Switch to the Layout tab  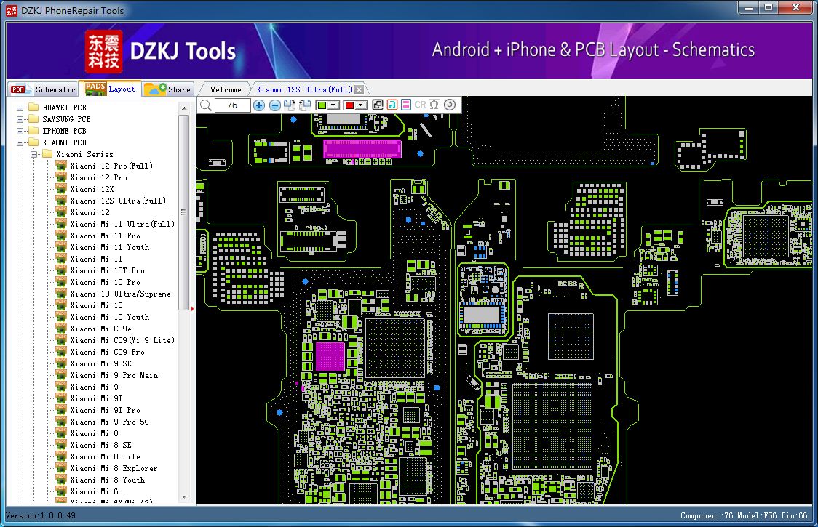110,88
